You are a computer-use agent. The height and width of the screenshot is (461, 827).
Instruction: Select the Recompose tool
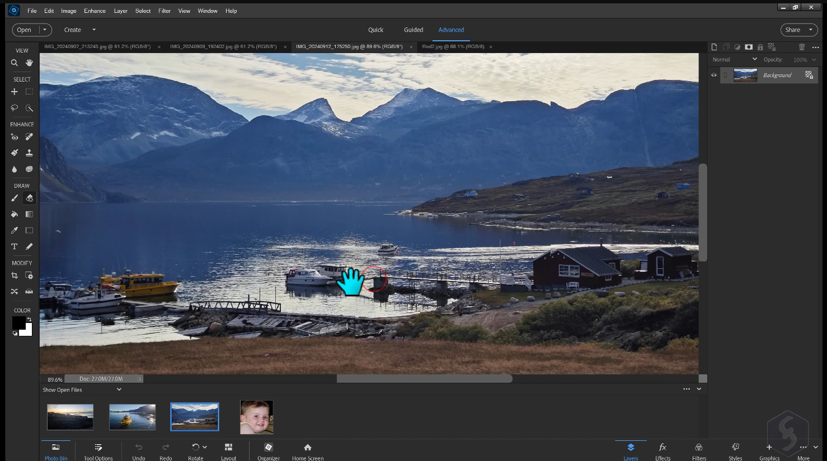tap(29, 275)
